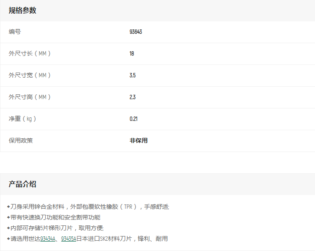Click the product number 93643
This screenshot has width=315, height=251.
tap(136, 32)
